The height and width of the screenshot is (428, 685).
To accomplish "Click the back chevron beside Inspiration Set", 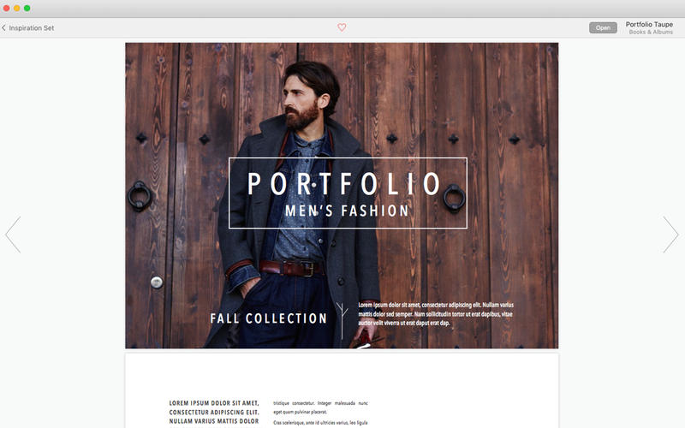I will click(4, 28).
